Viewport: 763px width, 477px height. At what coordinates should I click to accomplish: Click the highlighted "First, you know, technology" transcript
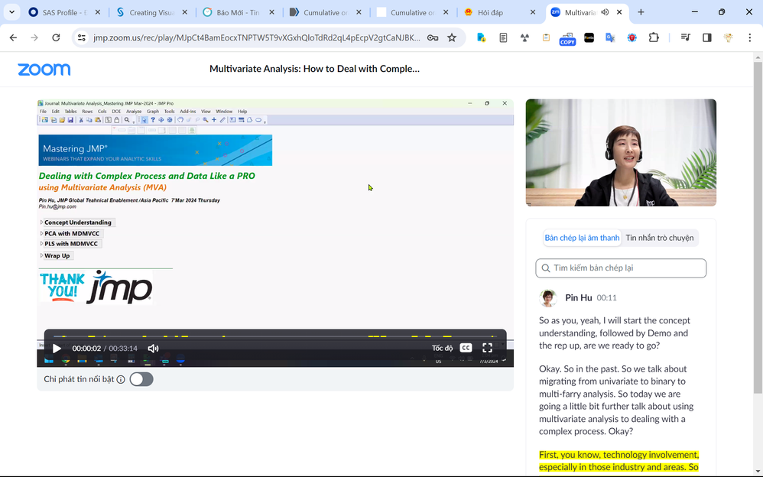pos(619,460)
